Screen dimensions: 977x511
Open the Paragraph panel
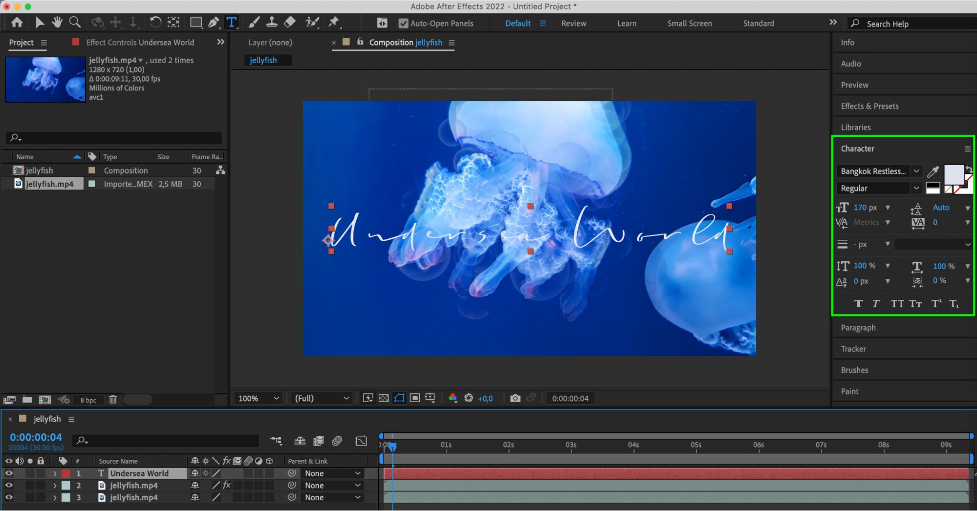point(858,328)
